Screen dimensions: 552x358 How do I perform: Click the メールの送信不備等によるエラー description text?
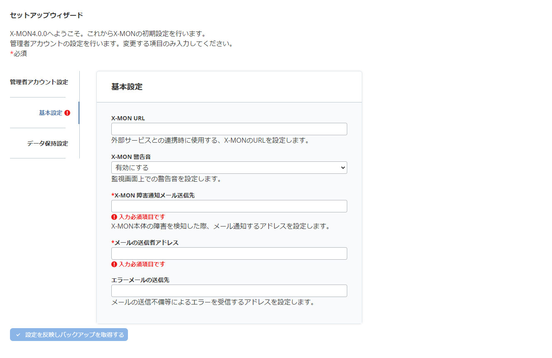[213, 302]
